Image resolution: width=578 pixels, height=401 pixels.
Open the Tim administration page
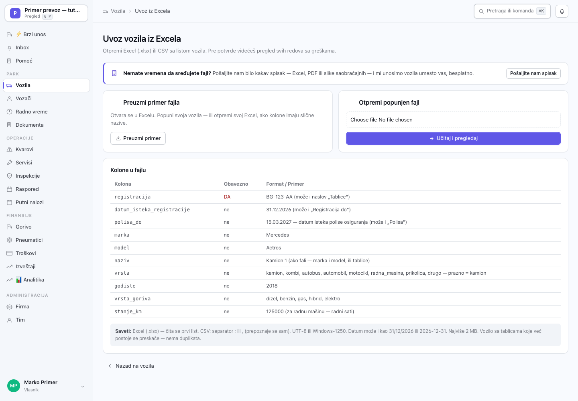coord(47,320)
